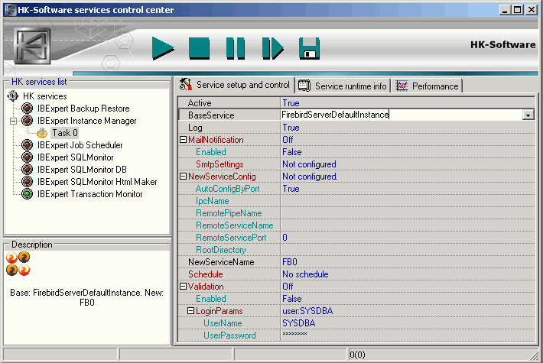Image resolution: width=543 pixels, height=363 pixels.
Task: Click the Service runtime info tab icon
Action: tap(304, 86)
